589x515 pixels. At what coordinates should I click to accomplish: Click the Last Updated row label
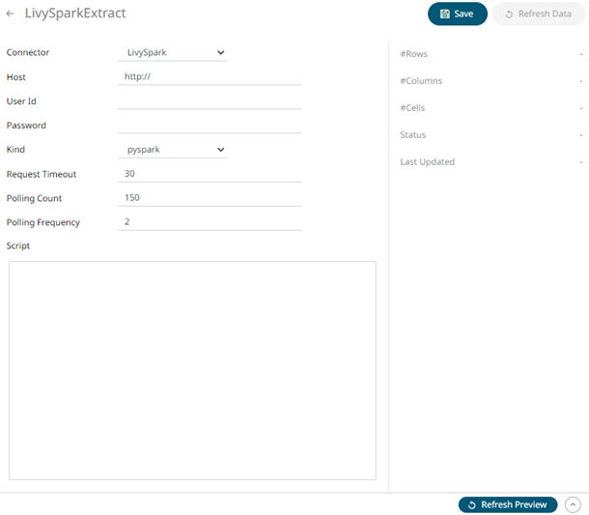pyautogui.click(x=427, y=162)
